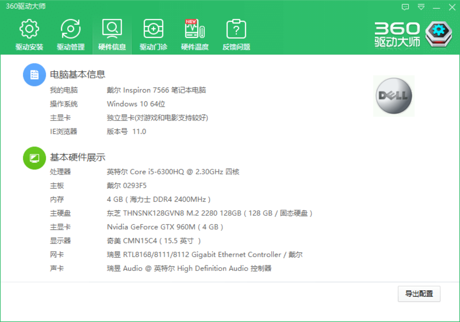Select 独立显卡(对游戏和电影支持较好) text

157,118
